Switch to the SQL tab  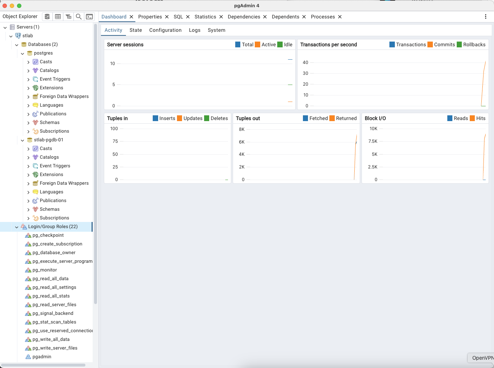click(178, 17)
